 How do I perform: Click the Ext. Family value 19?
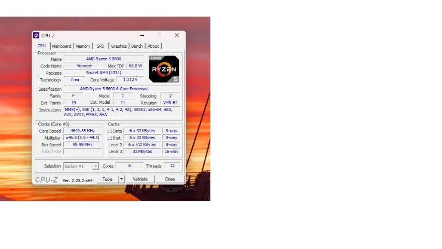[74, 103]
